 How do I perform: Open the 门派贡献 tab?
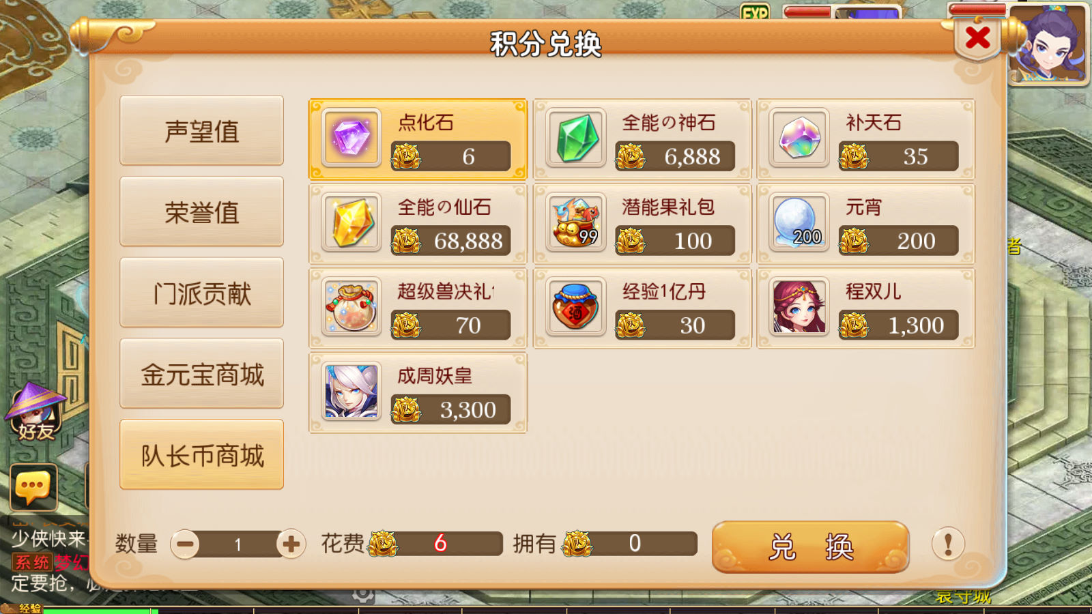(x=202, y=293)
